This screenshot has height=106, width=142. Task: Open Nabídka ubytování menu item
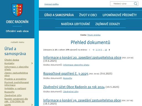pos(75,24)
